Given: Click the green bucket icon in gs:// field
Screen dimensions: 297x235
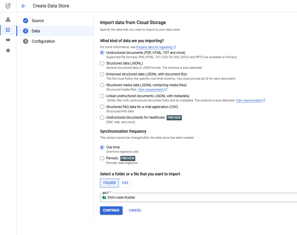Looking at the screenshot, I should click(104, 197).
